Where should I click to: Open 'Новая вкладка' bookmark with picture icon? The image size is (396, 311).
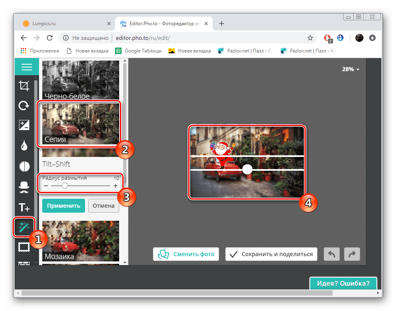point(189,51)
